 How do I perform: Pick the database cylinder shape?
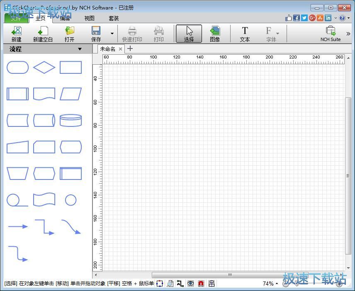point(71,120)
